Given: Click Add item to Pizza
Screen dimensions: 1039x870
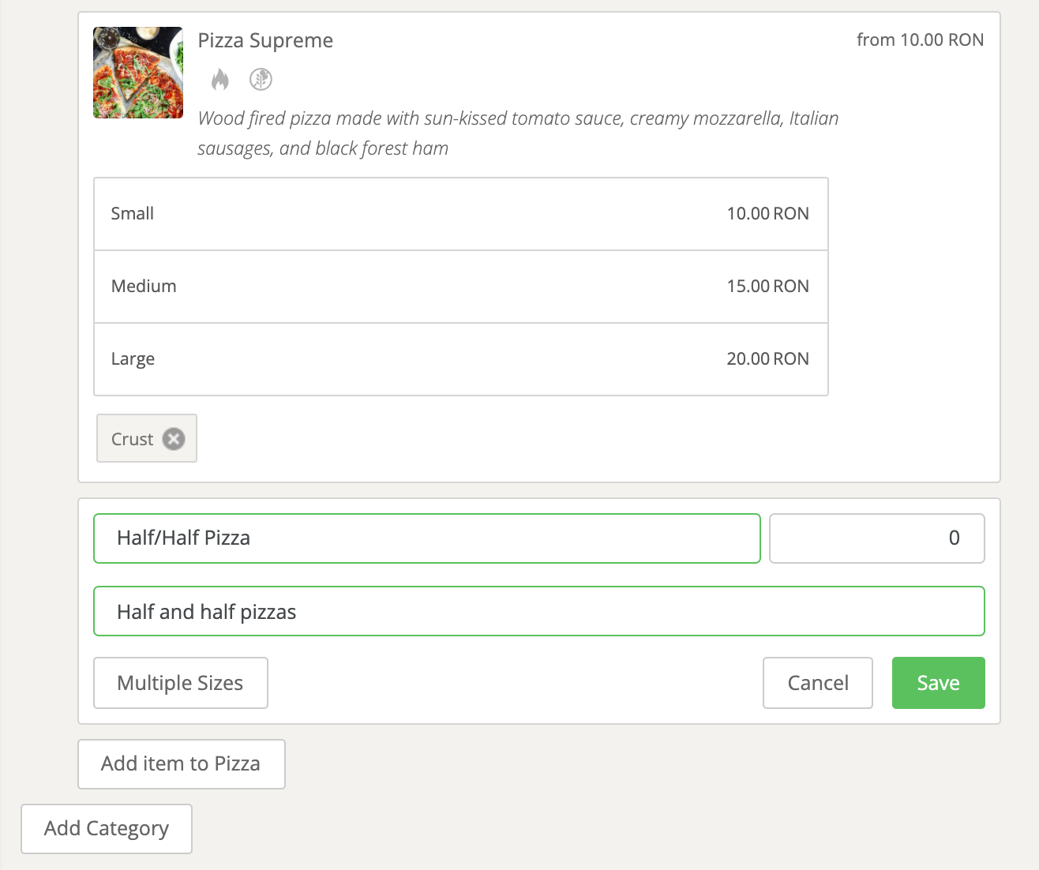Looking at the screenshot, I should (181, 763).
